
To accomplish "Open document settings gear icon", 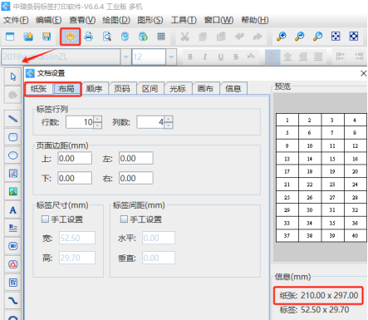I will pyautogui.click(x=71, y=37).
